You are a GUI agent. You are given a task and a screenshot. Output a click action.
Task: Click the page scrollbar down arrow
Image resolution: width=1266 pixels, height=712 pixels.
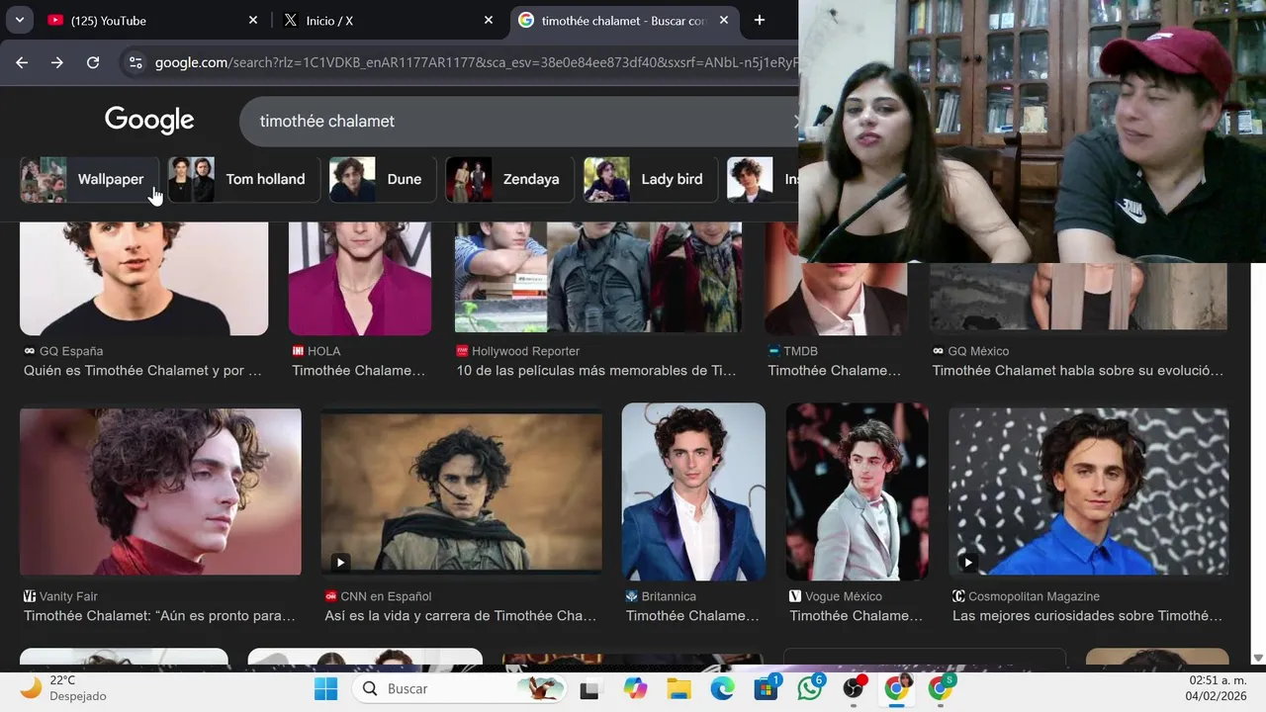1258,658
